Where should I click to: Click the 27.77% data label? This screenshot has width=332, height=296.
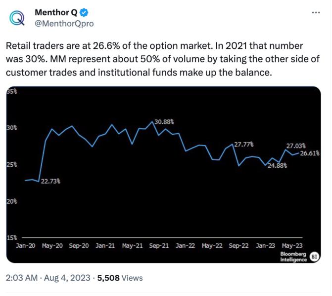click(244, 145)
